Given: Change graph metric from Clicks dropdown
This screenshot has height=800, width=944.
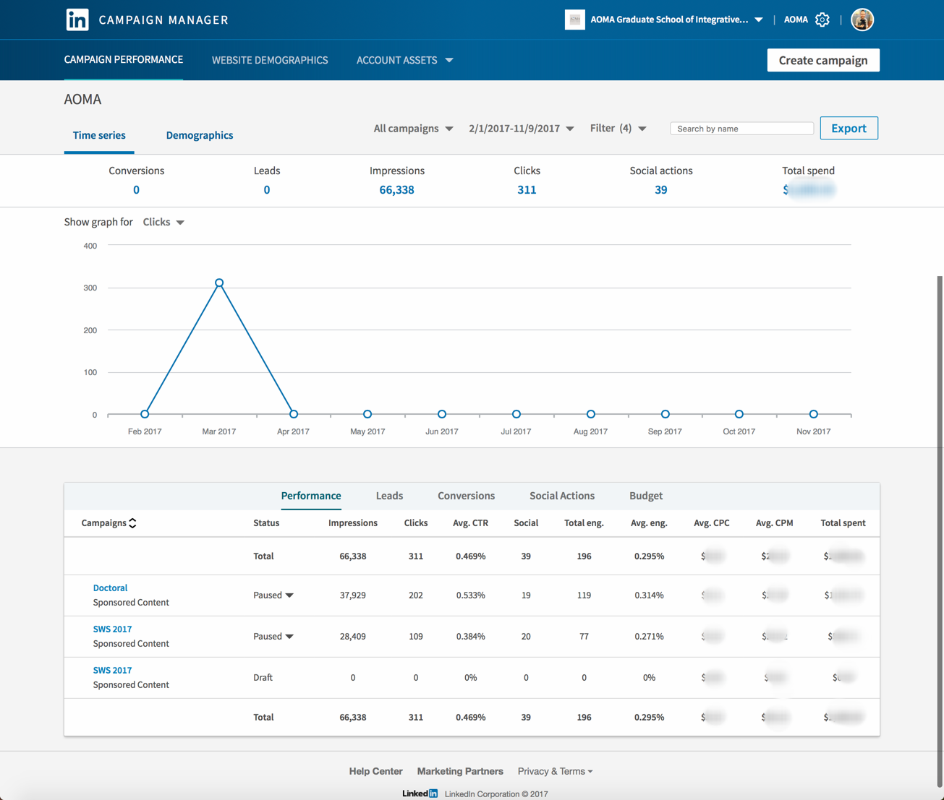Looking at the screenshot, I should point(163,222).
